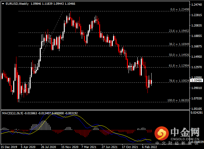Select the OHLC values 1.09846 1.11839 1.09443 1.10466
Screen dimensions: 204x149
click(53, 4)
